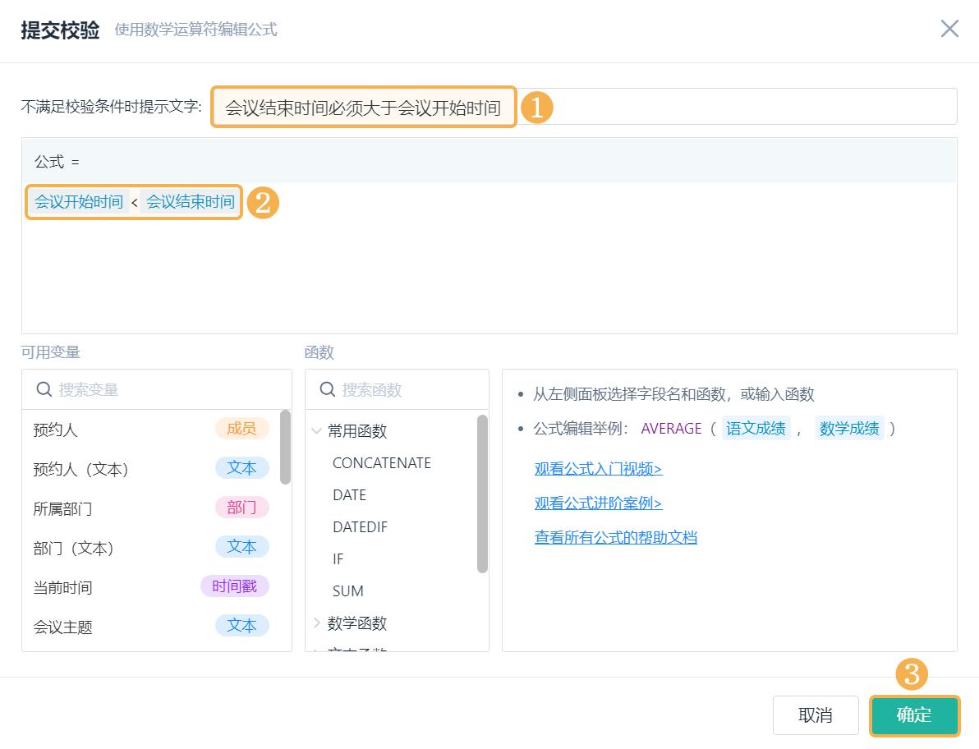The height and width of the screenshot is (749, 979).
Task: Select the CONCATENATE function
Action: 381,462
